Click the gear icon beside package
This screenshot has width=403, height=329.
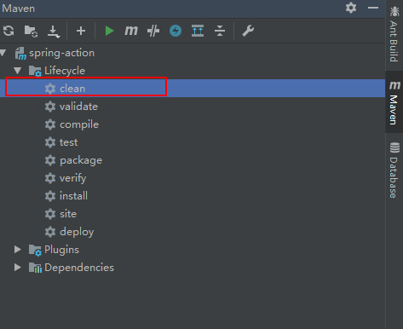pos(50,160)
